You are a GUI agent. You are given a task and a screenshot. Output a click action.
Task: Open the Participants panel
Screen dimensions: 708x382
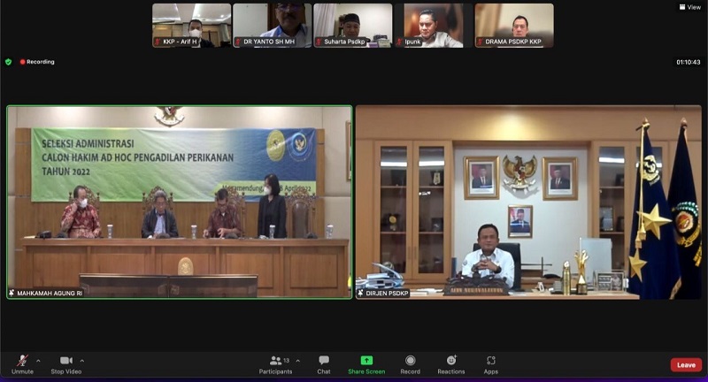275,365
